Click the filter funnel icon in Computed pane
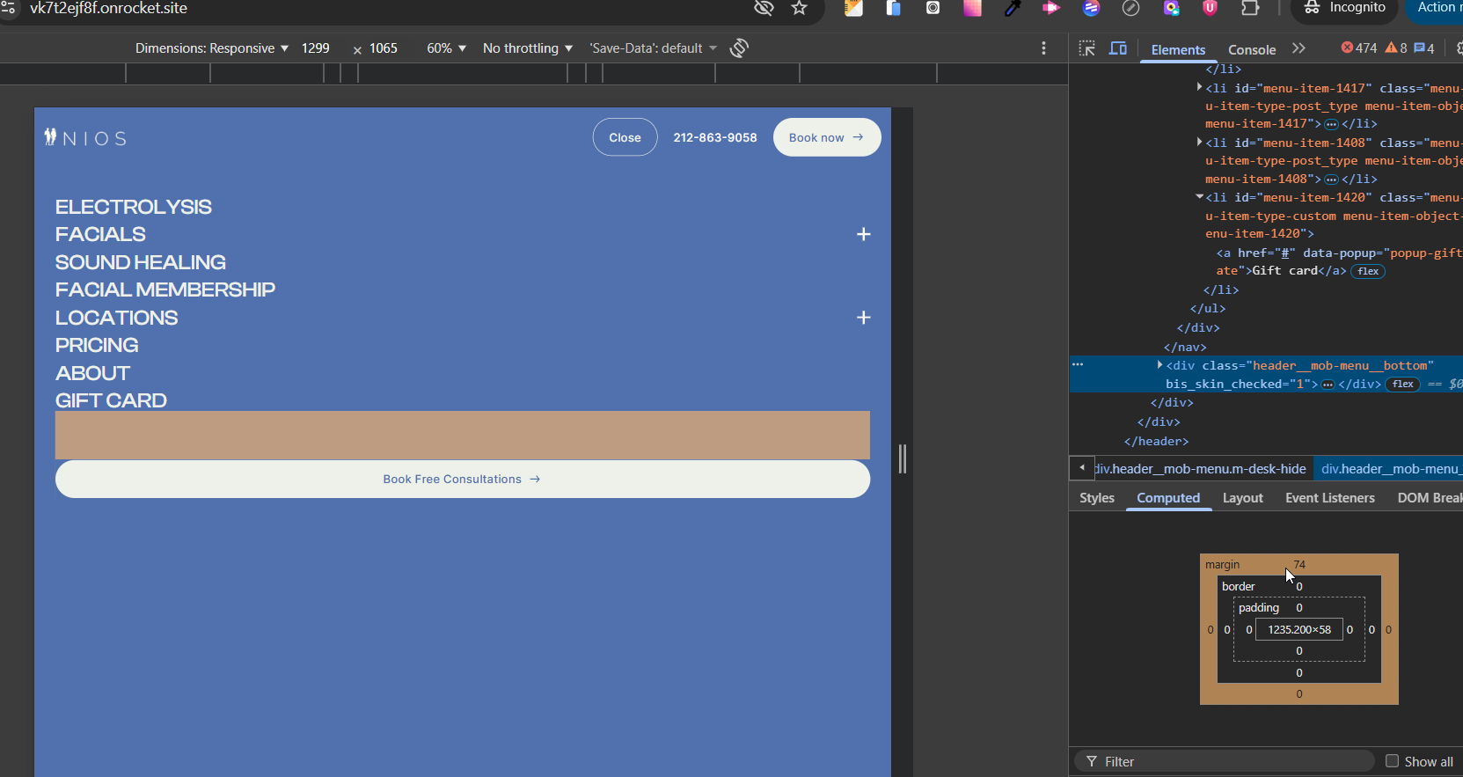 pos(1092,761)
